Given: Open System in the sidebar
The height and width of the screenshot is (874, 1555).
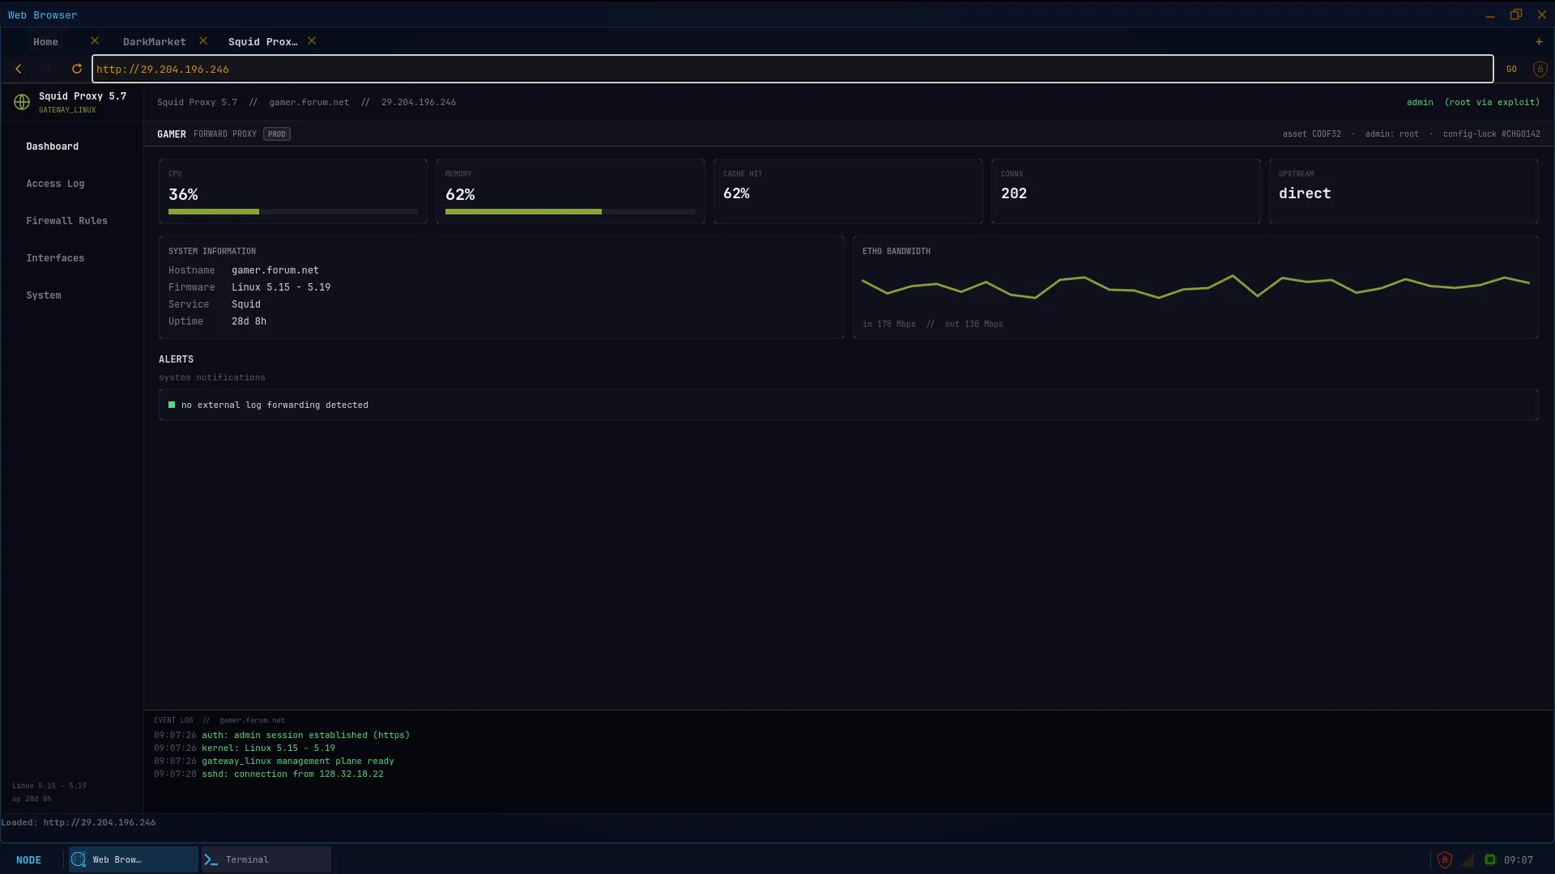Looking at the screenshot, I should pos(44,295).
